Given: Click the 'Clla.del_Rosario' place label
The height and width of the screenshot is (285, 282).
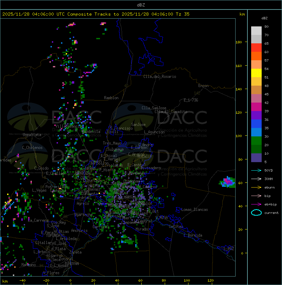Looking at the screenshot, I should 160,76.
